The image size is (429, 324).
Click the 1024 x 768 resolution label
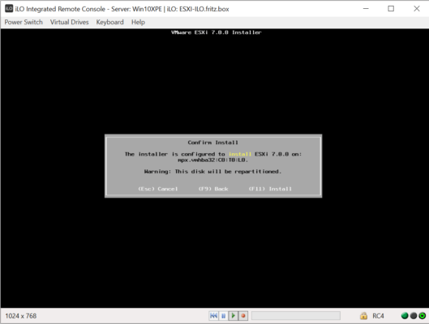21,316
